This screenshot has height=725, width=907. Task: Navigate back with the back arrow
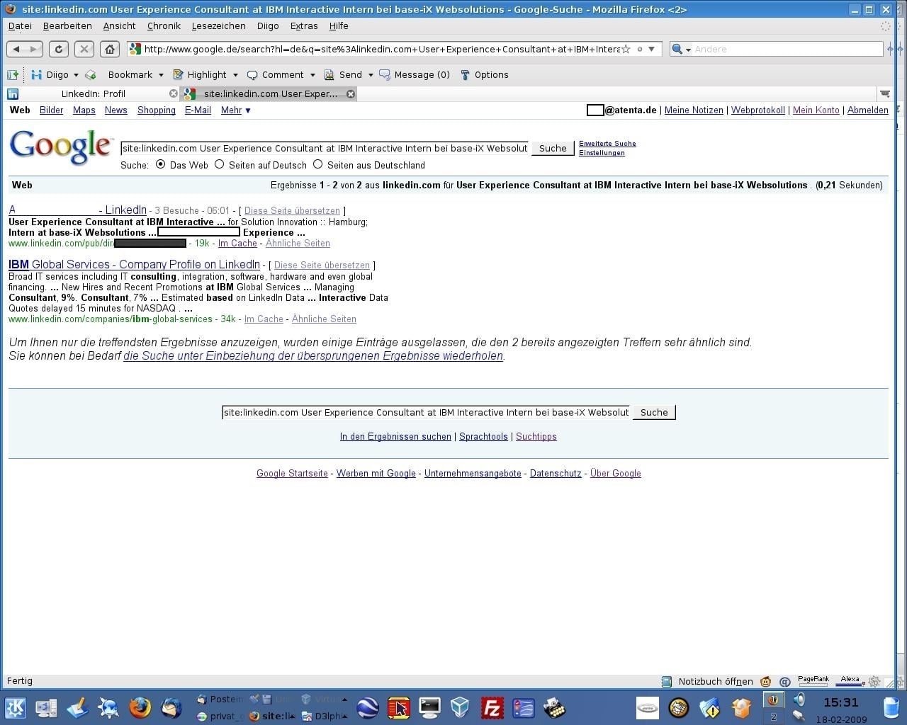(x=16, y=49)
